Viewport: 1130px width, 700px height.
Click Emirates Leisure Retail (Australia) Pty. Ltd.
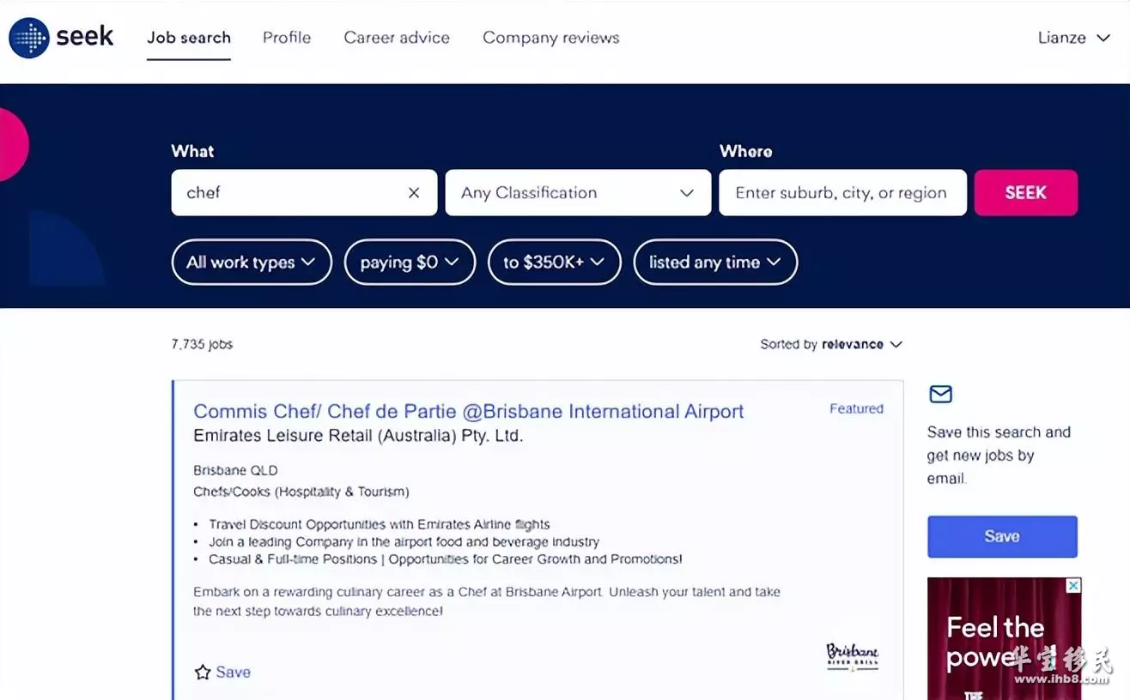tap(358, 436)
